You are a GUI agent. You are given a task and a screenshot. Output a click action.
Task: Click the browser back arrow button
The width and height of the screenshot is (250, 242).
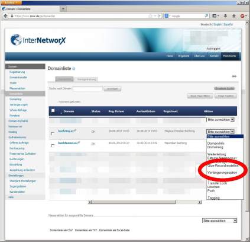pyautogui.click(x=6, y=16)
